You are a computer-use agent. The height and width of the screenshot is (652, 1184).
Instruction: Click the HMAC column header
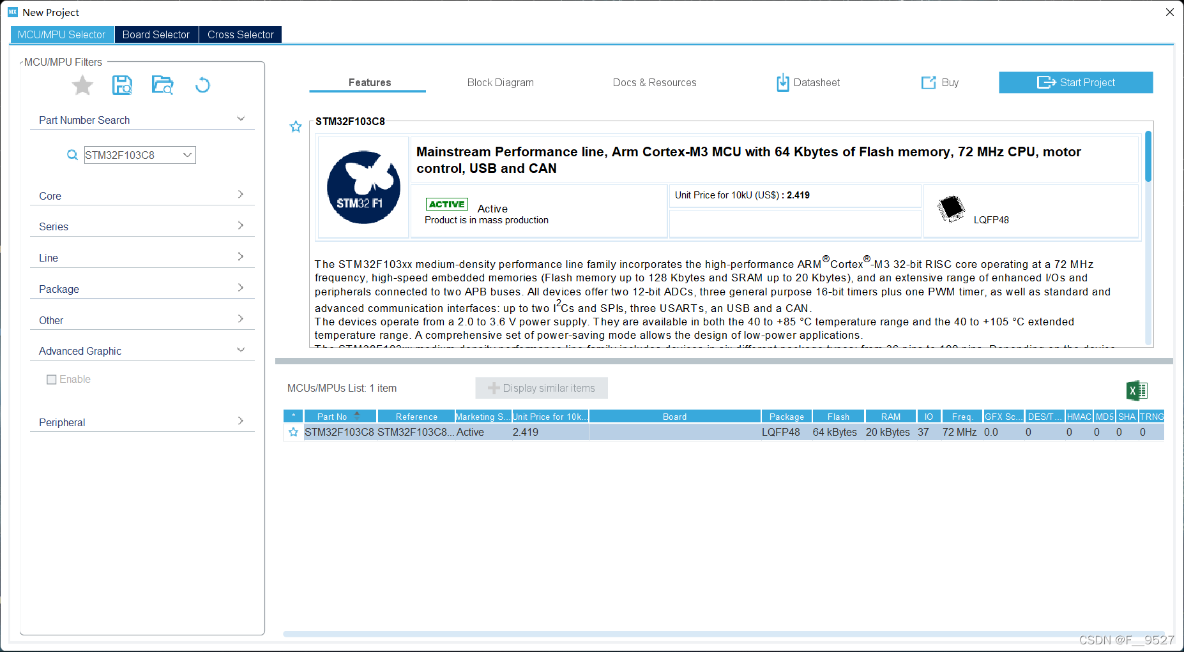point(1079,417)
